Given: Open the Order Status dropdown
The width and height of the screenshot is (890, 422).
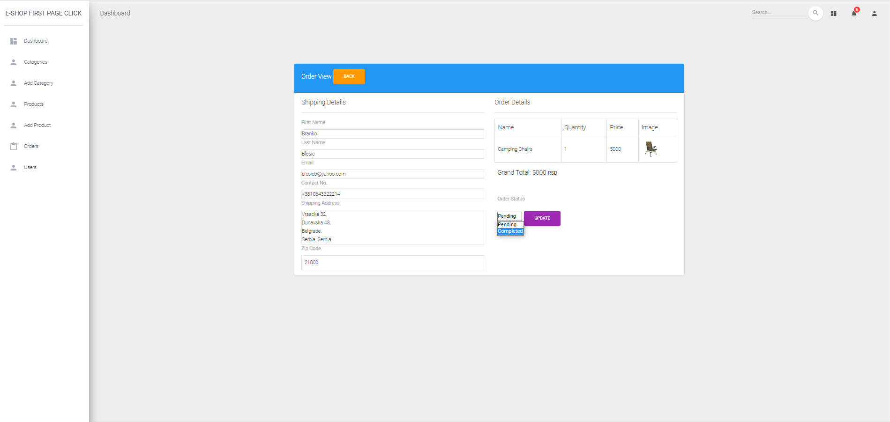Looking at the screenshot, I should (509, 216).
